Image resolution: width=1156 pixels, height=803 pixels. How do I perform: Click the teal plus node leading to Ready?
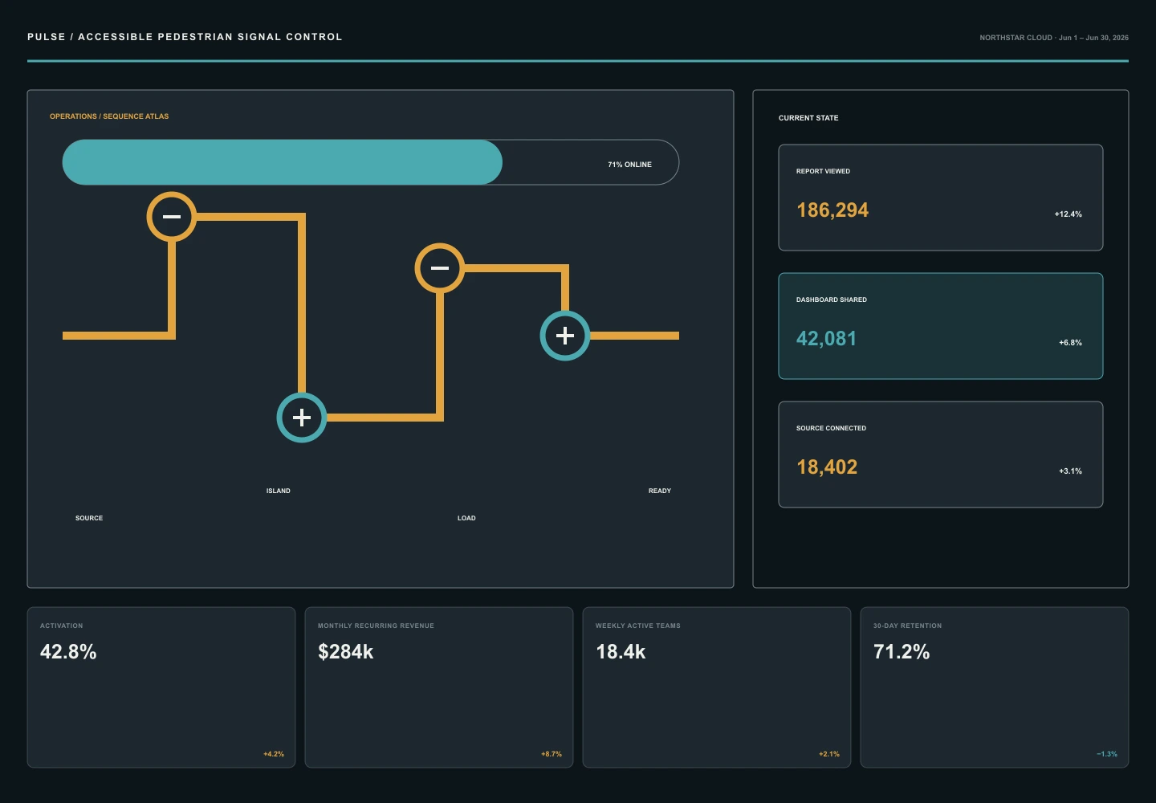coord(565,336)
